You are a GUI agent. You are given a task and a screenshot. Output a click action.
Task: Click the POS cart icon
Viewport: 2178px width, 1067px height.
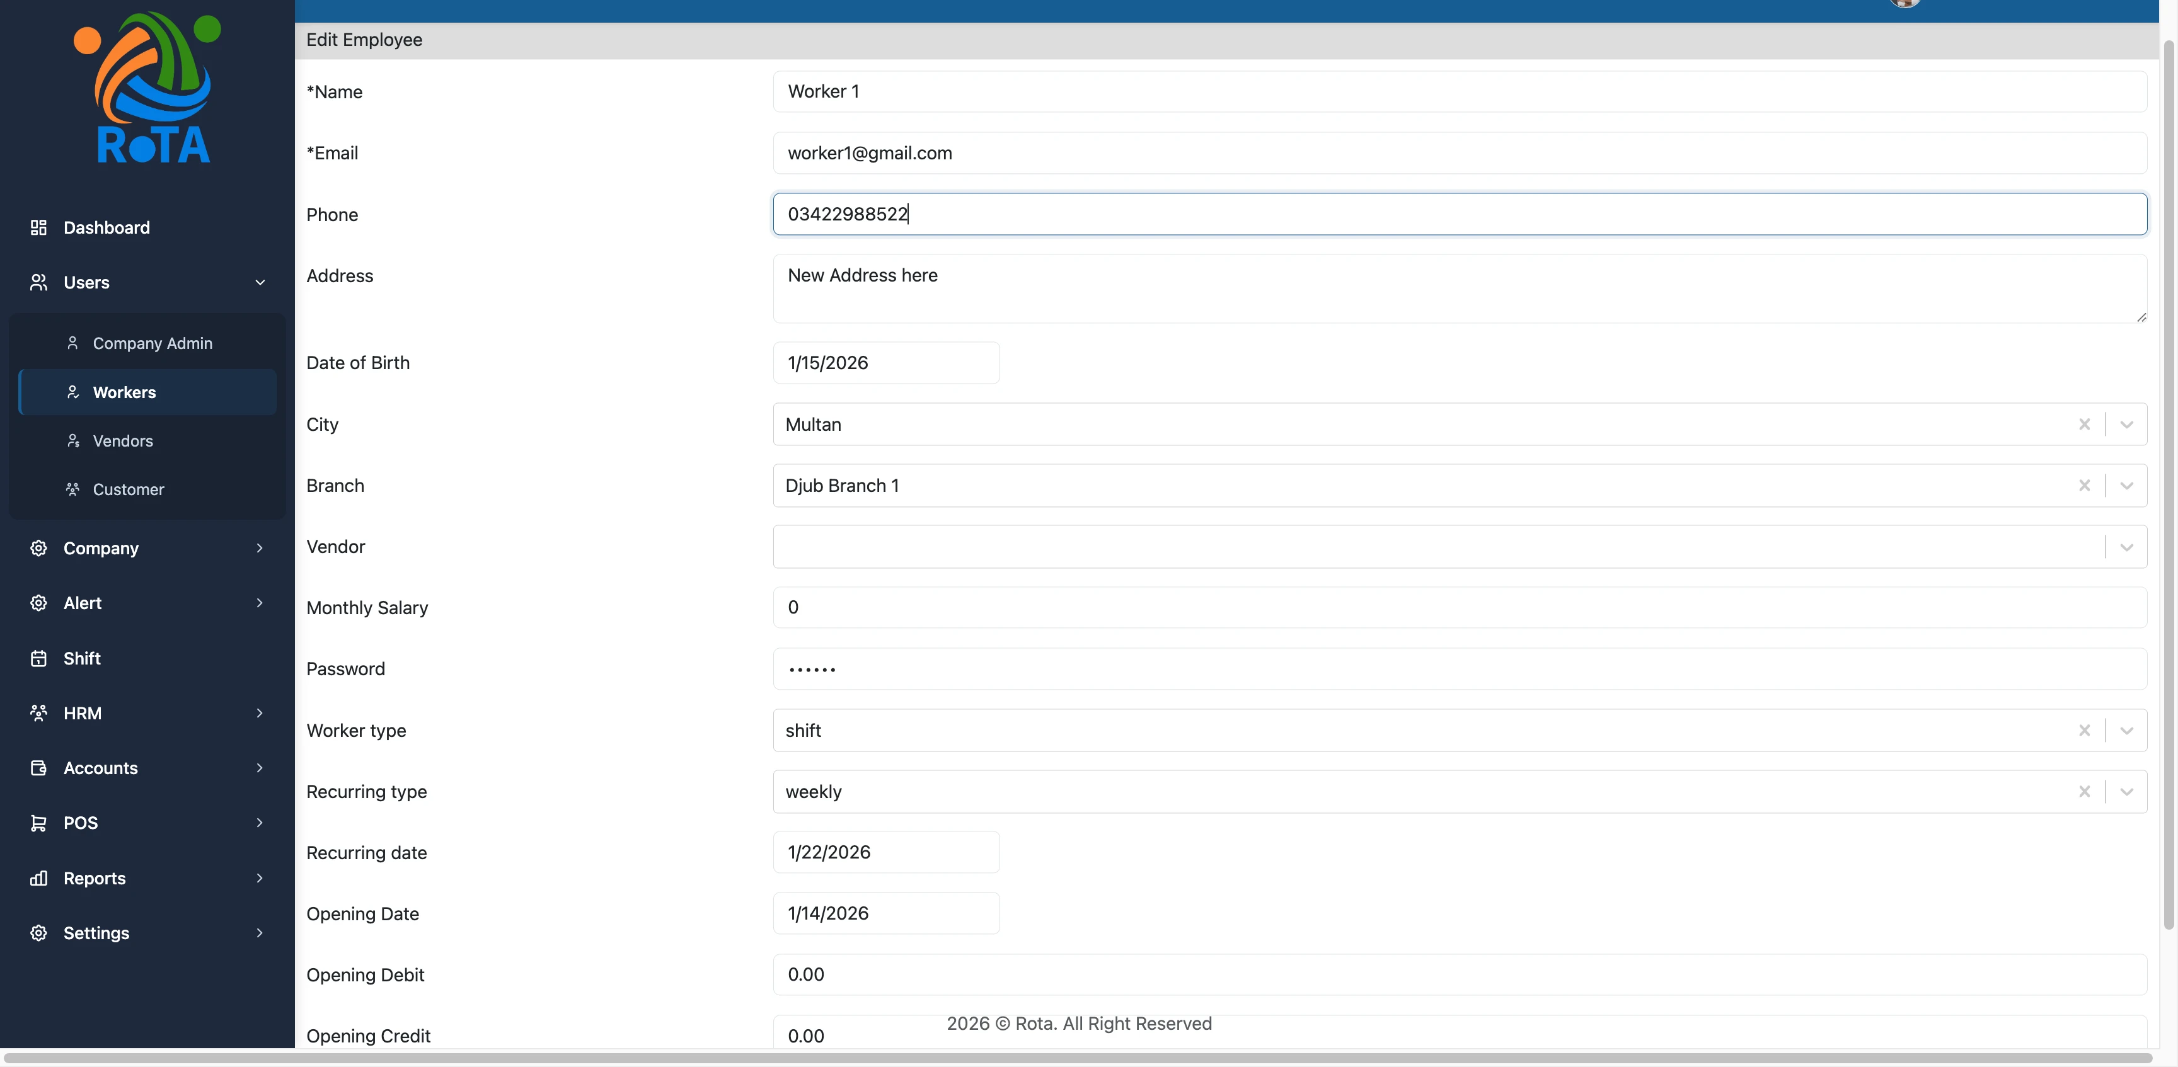pyautogui.click(x=38, y=823)
